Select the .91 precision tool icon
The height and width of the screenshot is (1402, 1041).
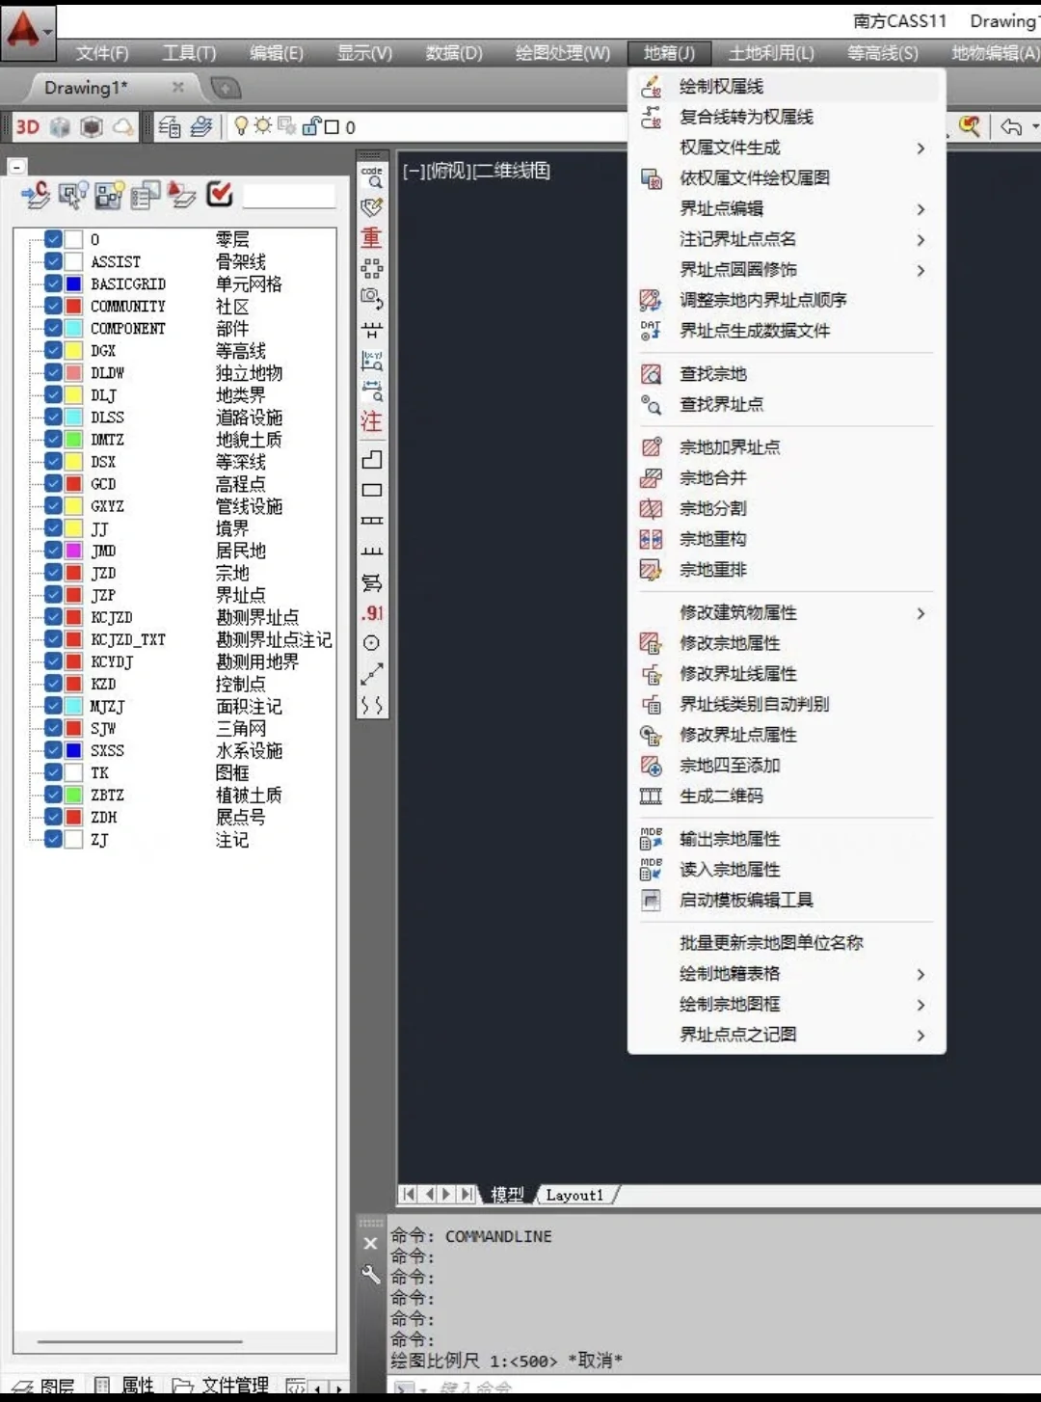tap(372, 613)
